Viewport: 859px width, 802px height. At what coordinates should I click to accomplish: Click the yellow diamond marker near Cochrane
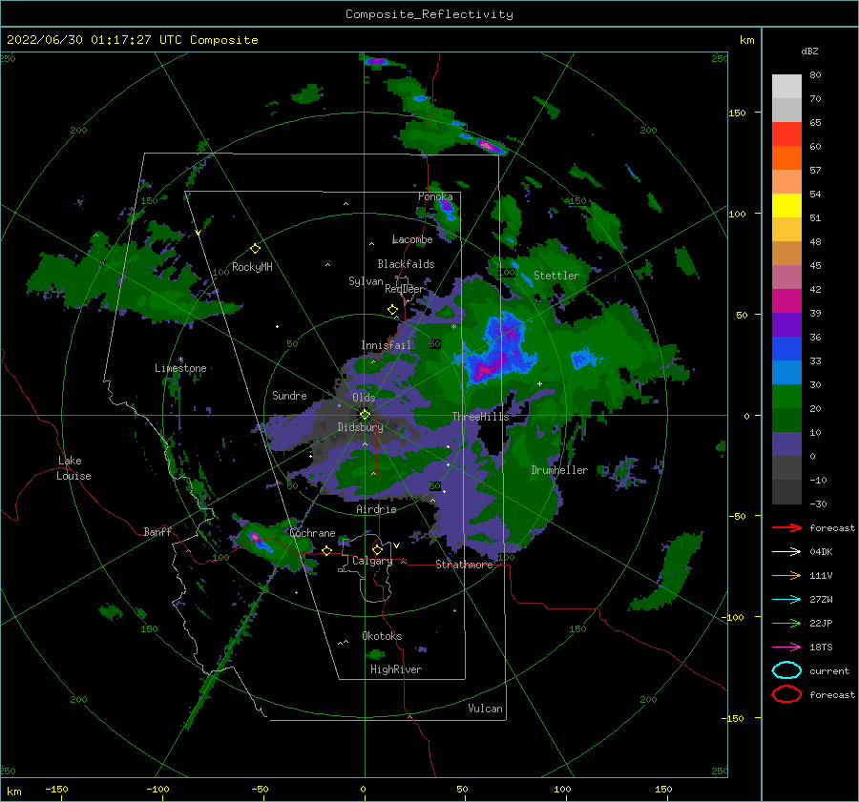tap(327, 550)
